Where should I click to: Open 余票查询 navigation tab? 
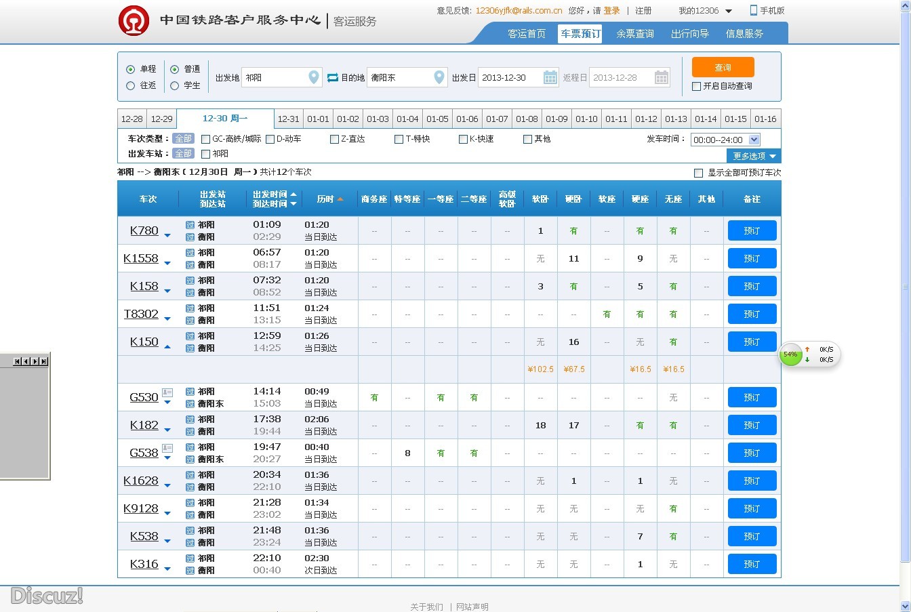[635, 34]
